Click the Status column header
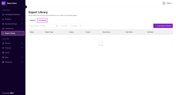176x95 pixels. coord(71,32)
